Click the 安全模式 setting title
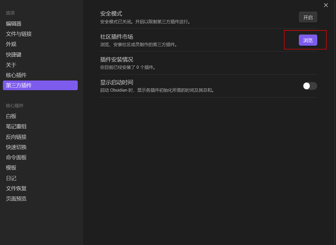Viewport: 336px width, 245px height. [x=111, y=14]
